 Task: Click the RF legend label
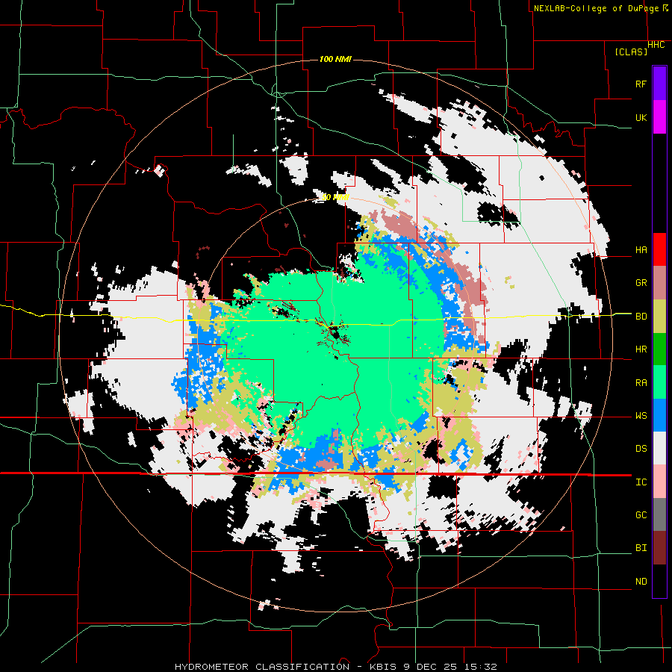(x=641, y=84)
